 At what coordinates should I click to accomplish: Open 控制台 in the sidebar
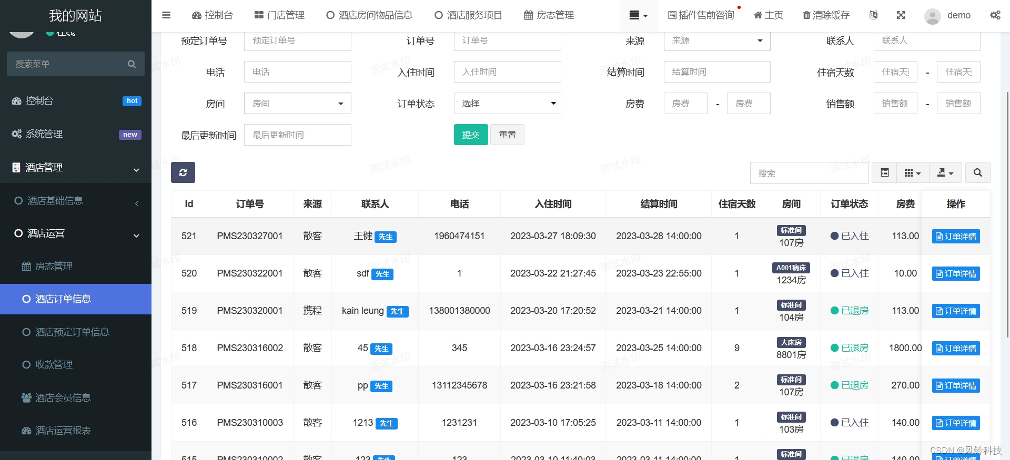point(76,101)
